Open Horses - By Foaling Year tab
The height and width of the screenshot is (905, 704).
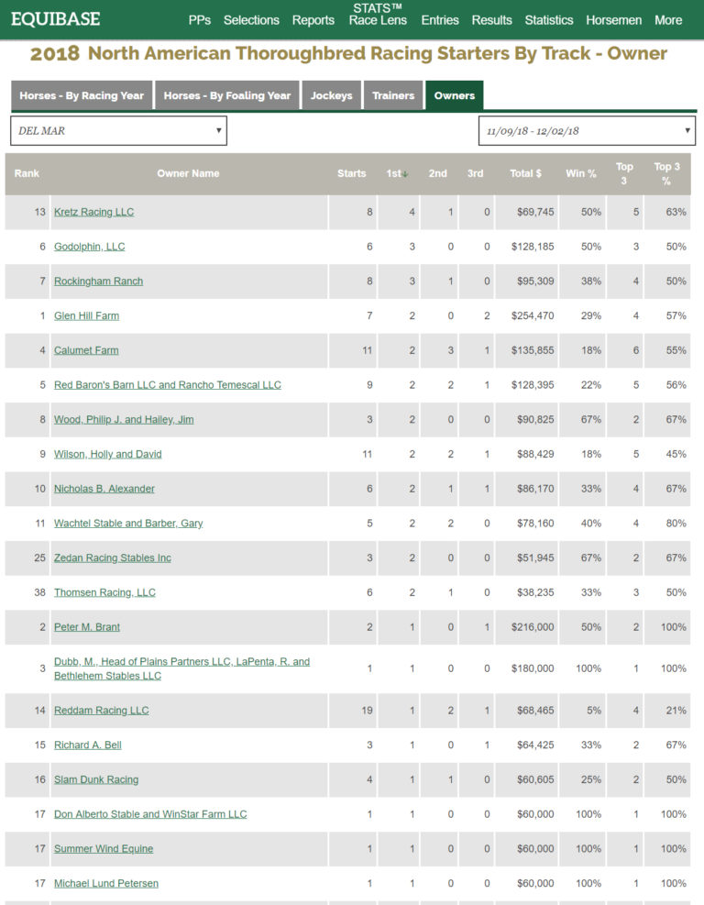click(228, 95)
